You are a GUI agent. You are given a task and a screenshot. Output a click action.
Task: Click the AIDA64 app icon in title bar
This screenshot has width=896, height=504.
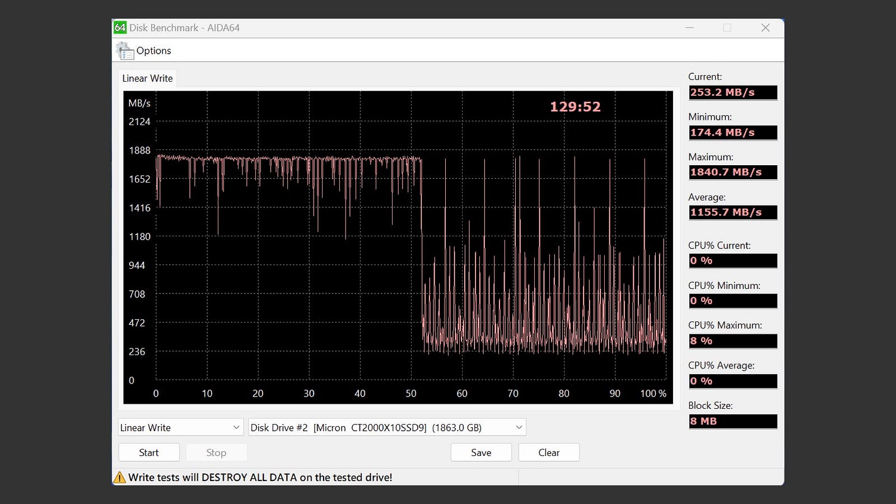click(120, 27)
